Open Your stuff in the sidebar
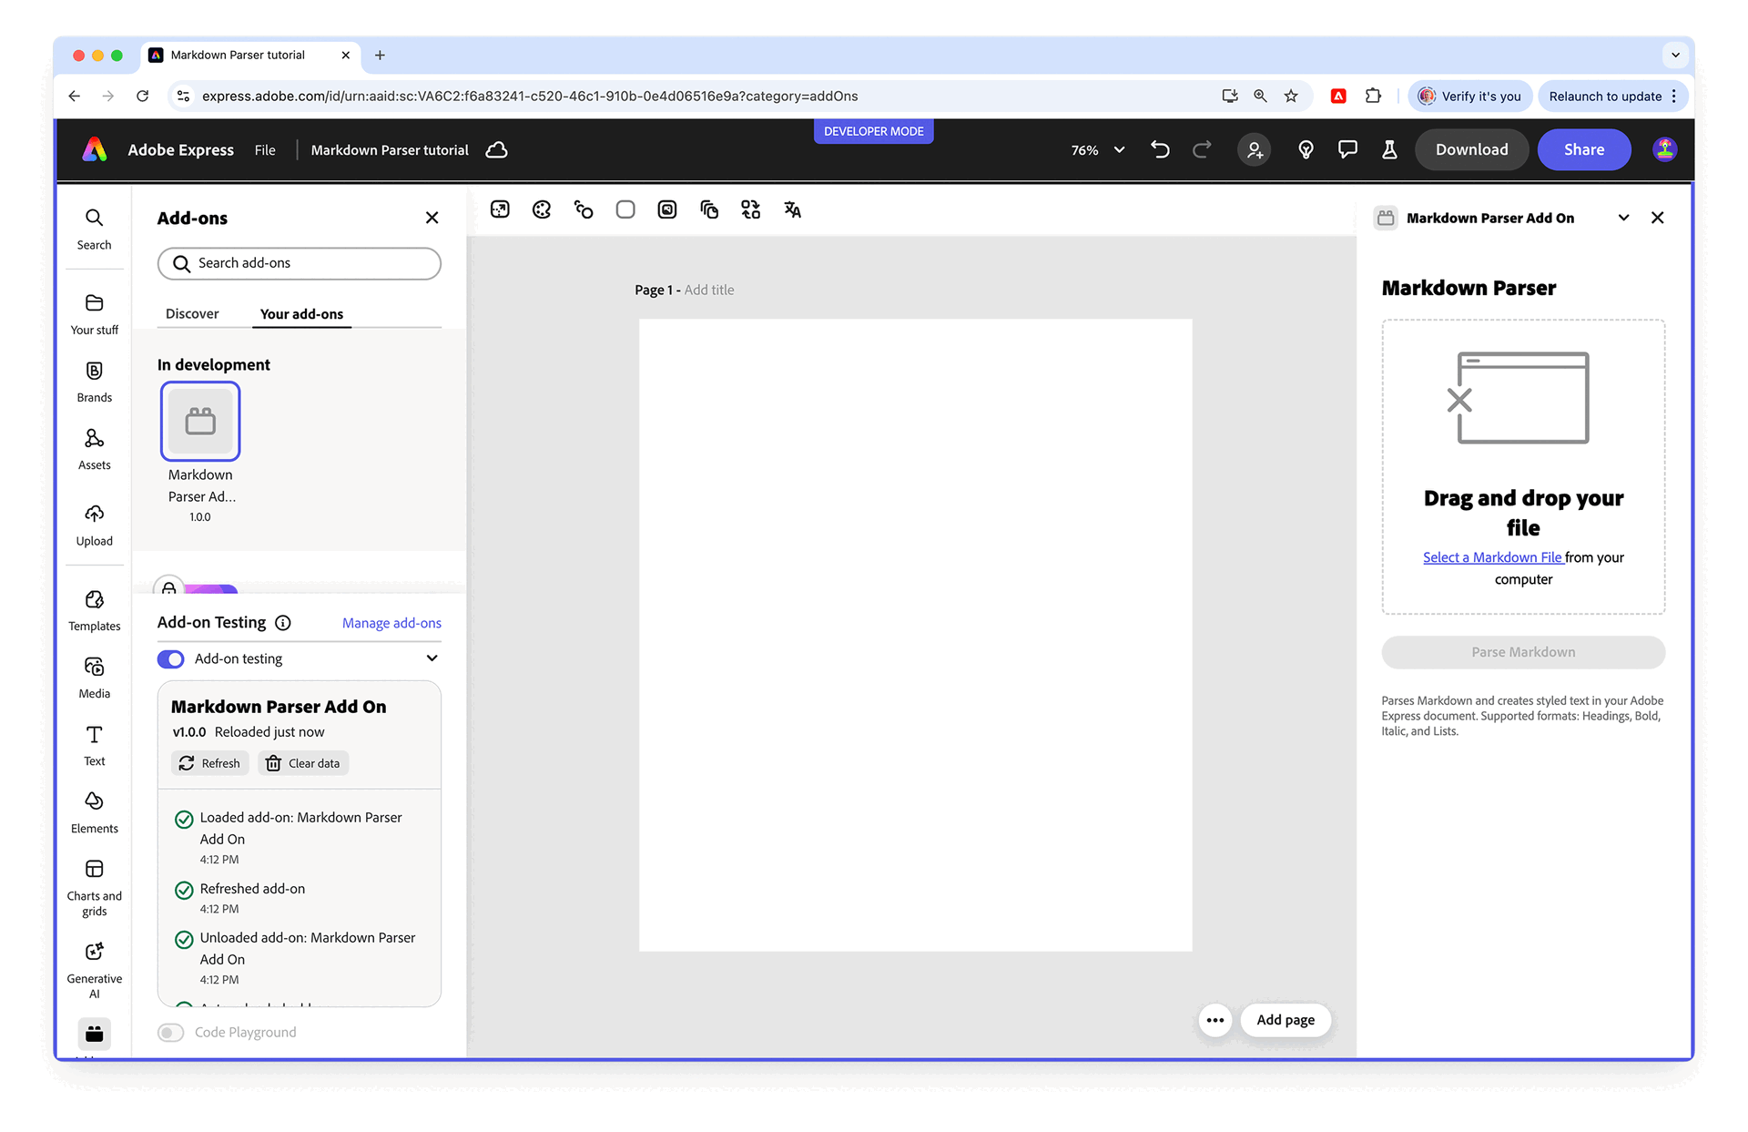This screenshot has height=1132, width=1748. [x=94, y=314]
